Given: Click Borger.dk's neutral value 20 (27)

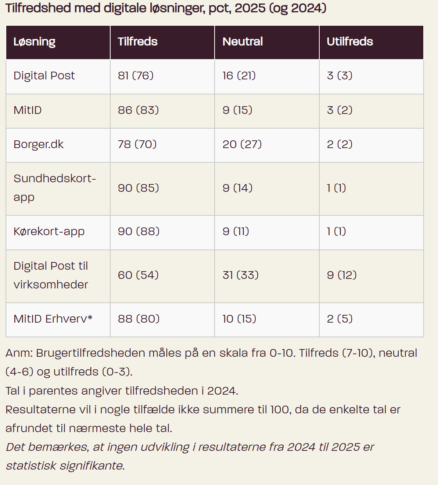Looking at the screenshot, I should click(242, 144).
